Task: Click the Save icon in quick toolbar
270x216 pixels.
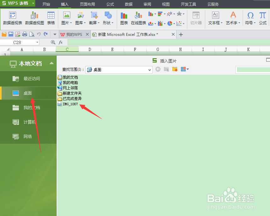Action: [x=11, y=34]
